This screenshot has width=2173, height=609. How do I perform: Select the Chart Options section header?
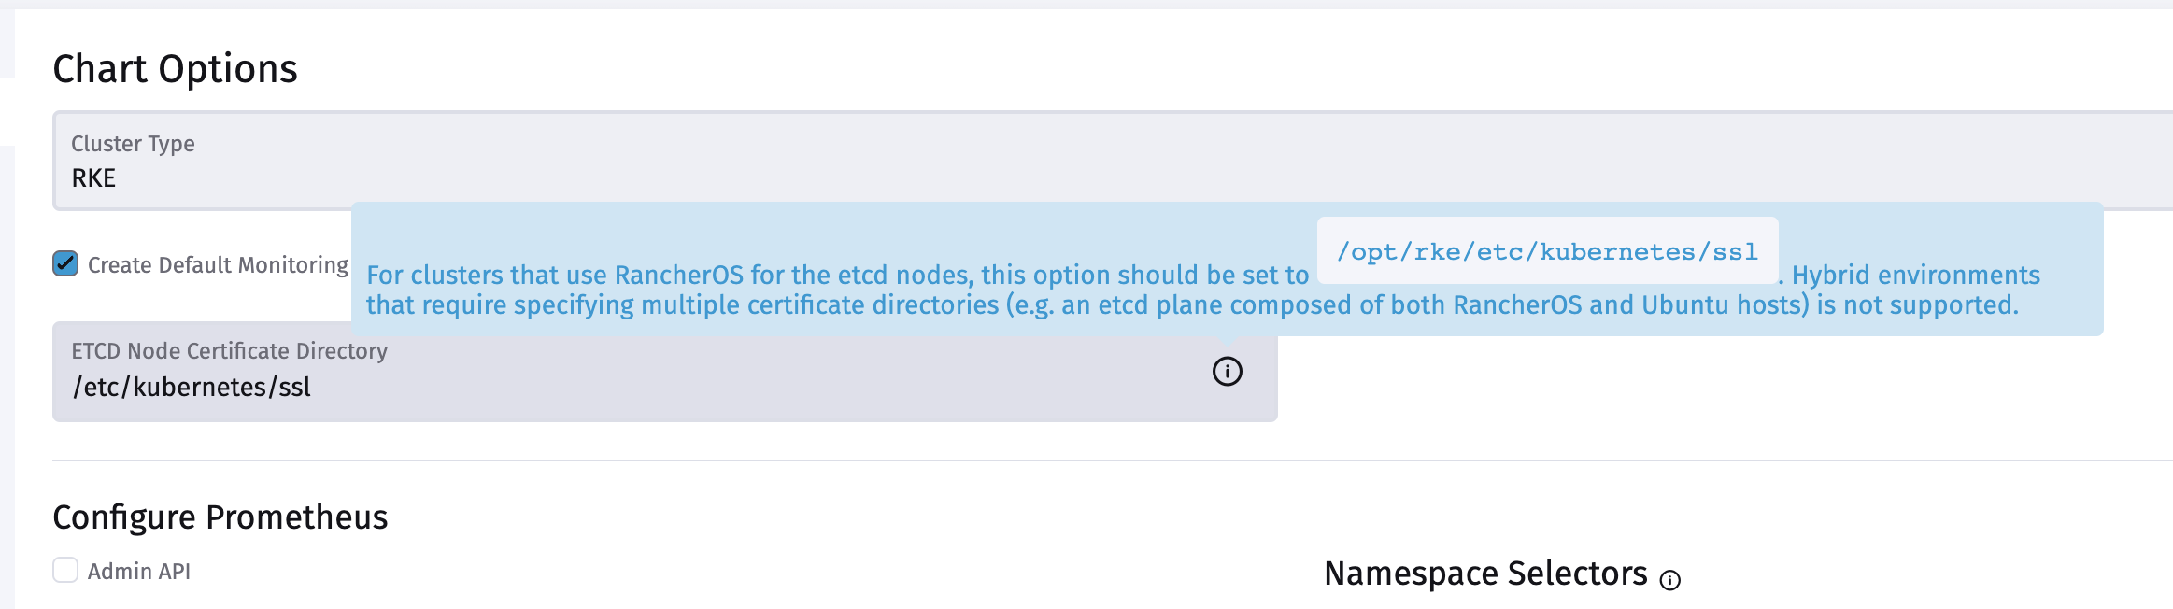click(x=175, y=67)
